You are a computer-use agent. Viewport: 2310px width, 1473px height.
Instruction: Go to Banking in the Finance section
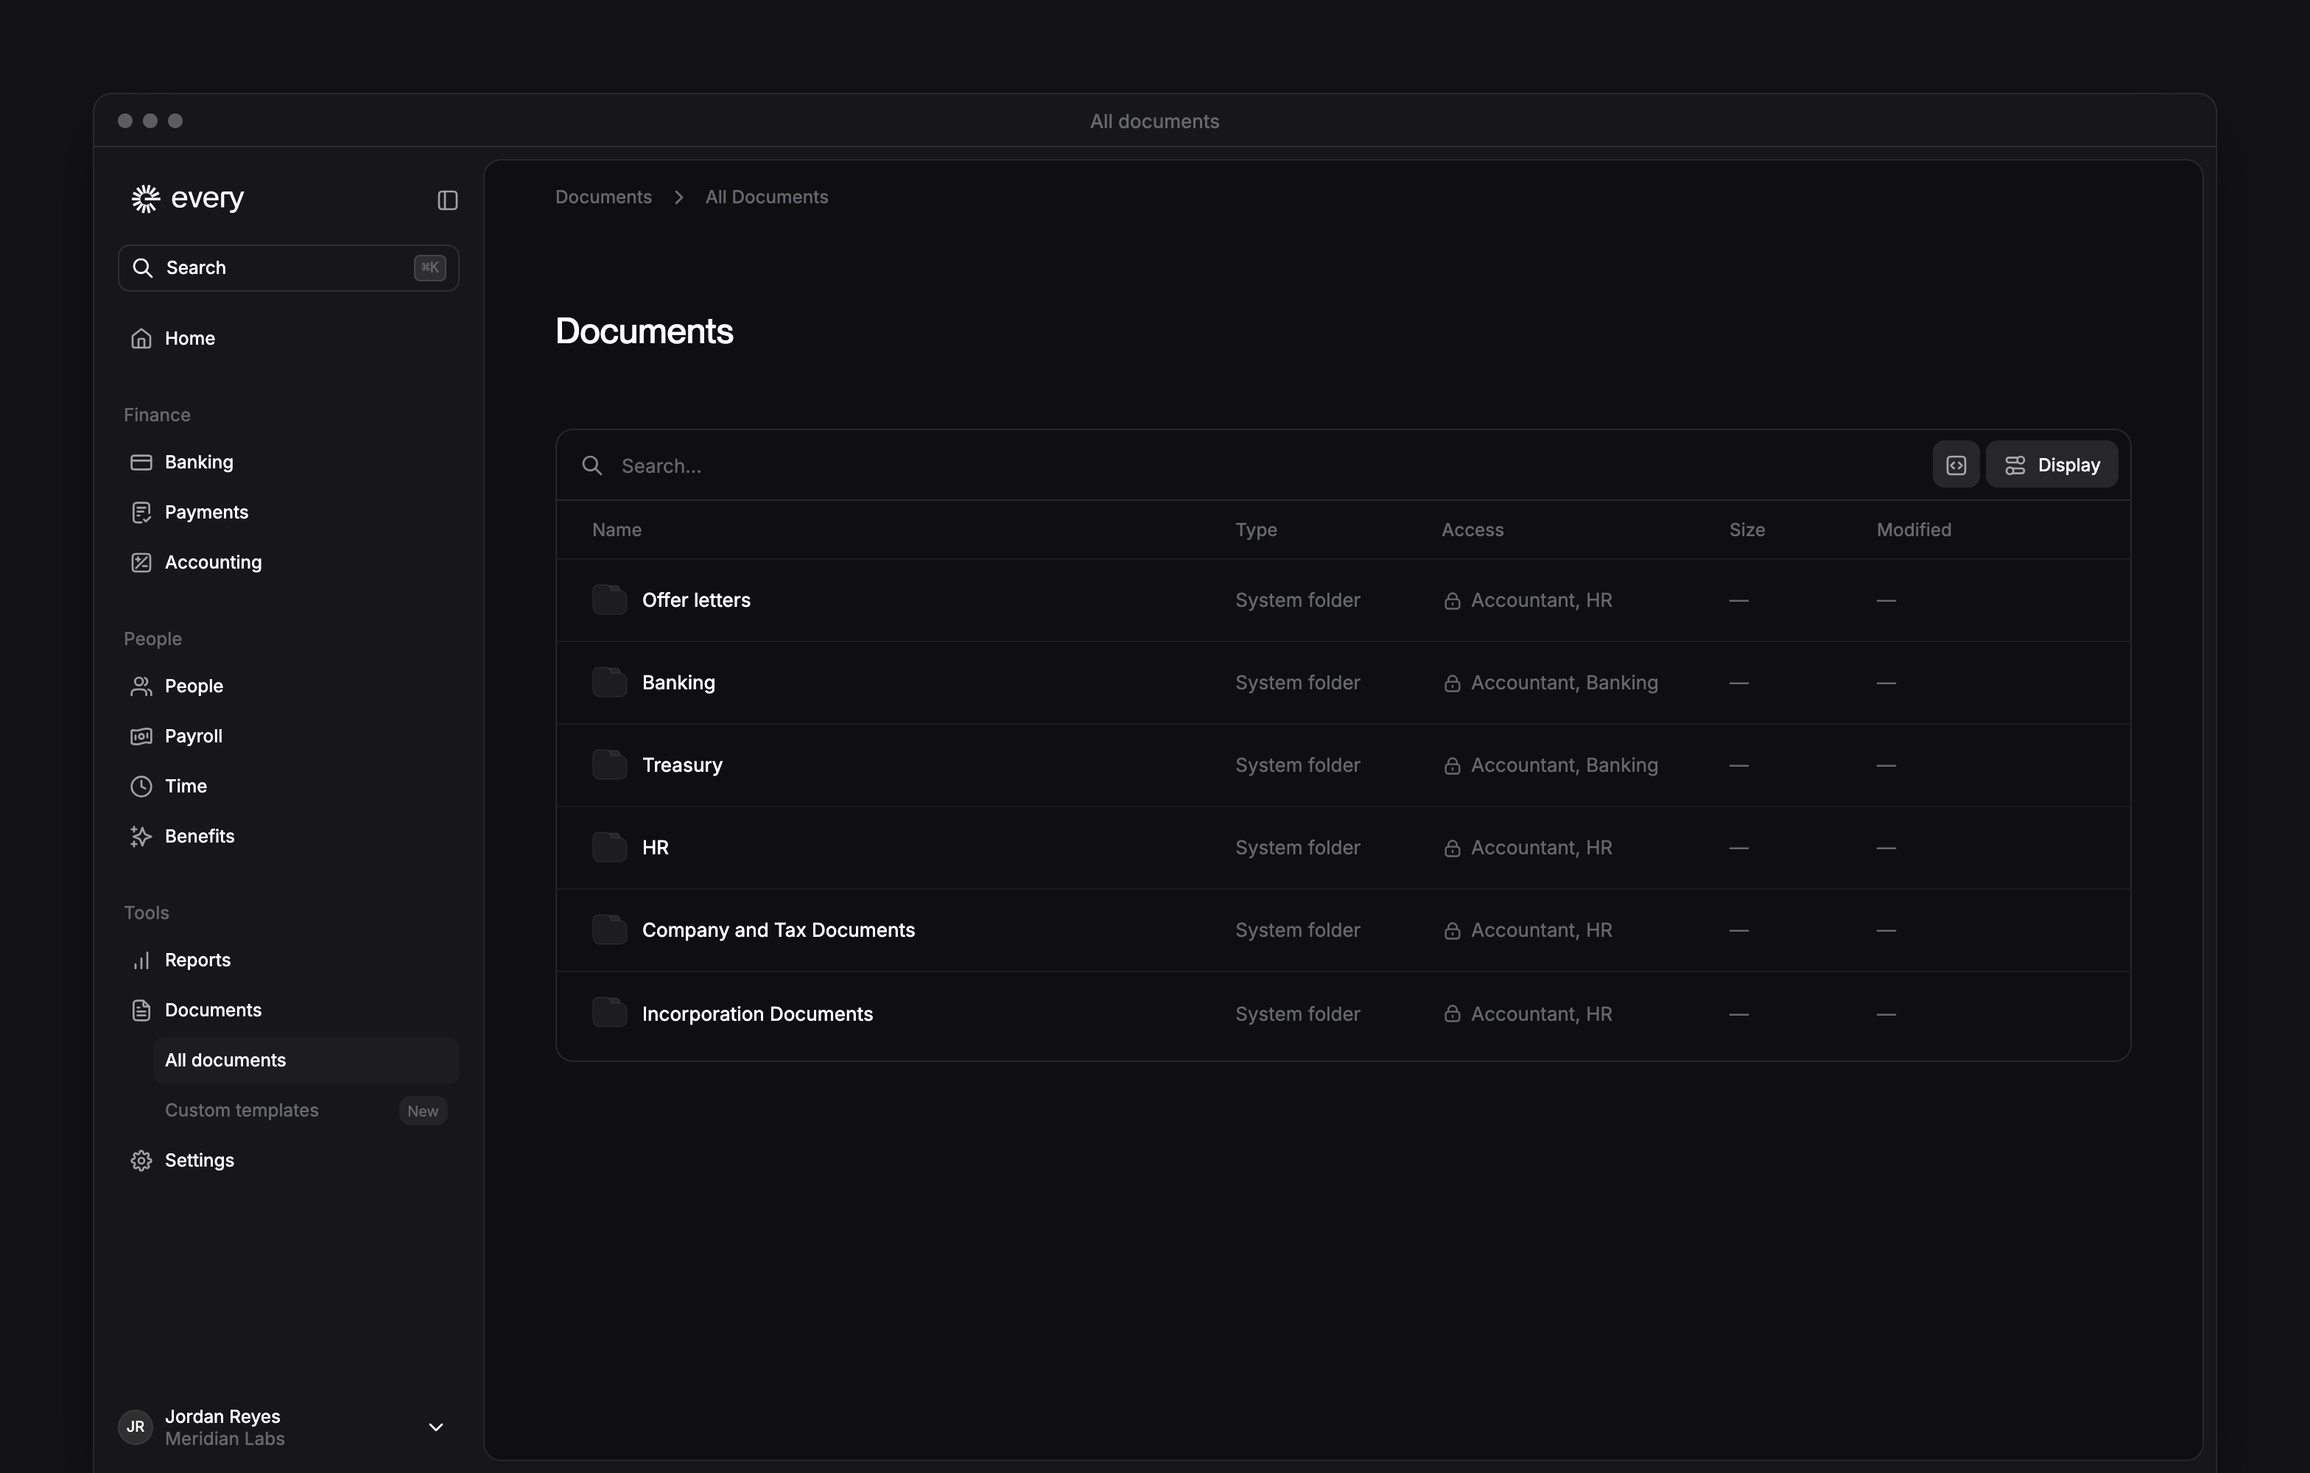tap(288, 463)
